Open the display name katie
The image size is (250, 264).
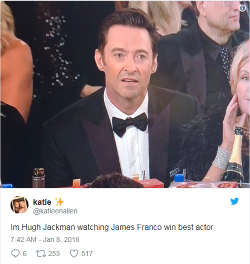[x=42, y=202]
